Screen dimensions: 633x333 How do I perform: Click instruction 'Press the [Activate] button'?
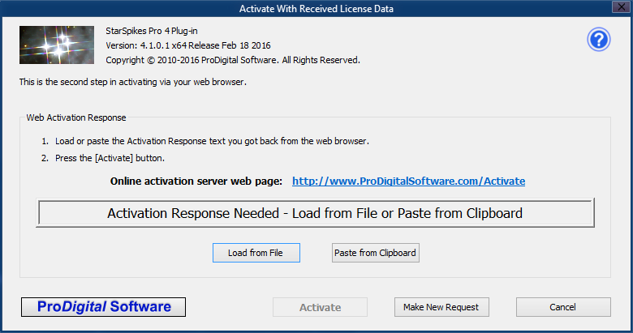coord(110,158)
